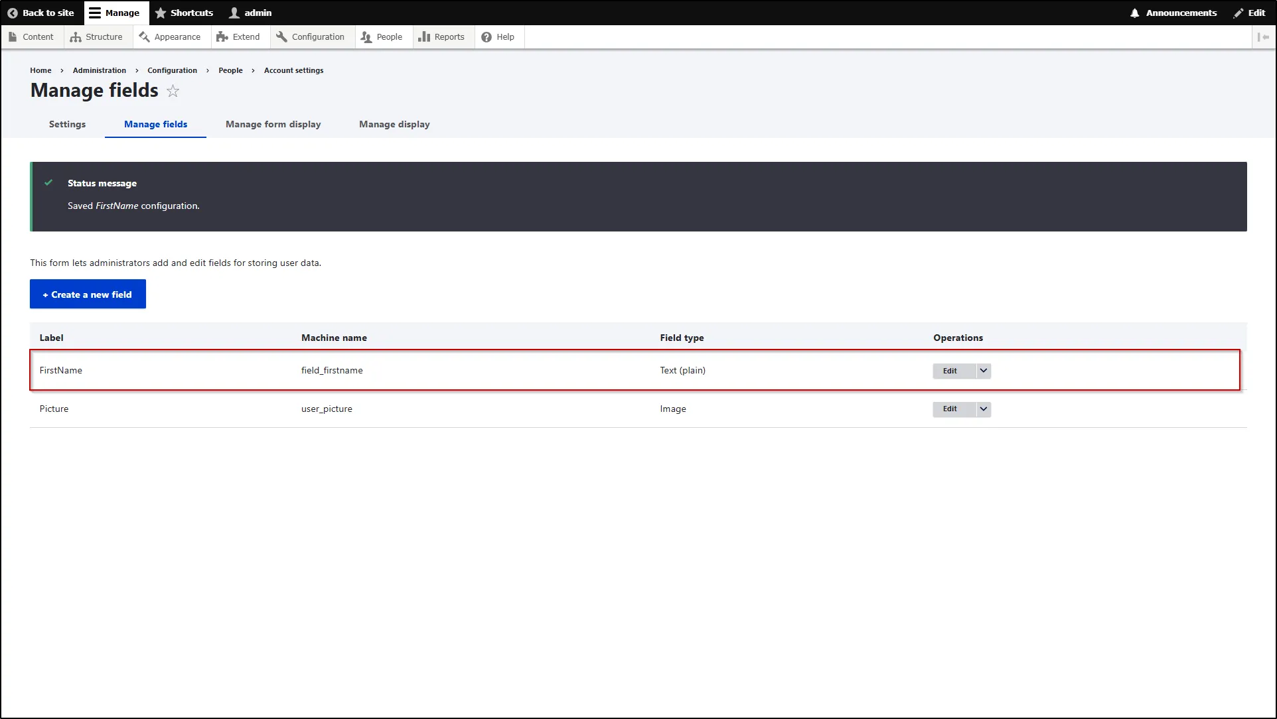
Task: Bookmark this page with the star icon
Action: [173, 91]
